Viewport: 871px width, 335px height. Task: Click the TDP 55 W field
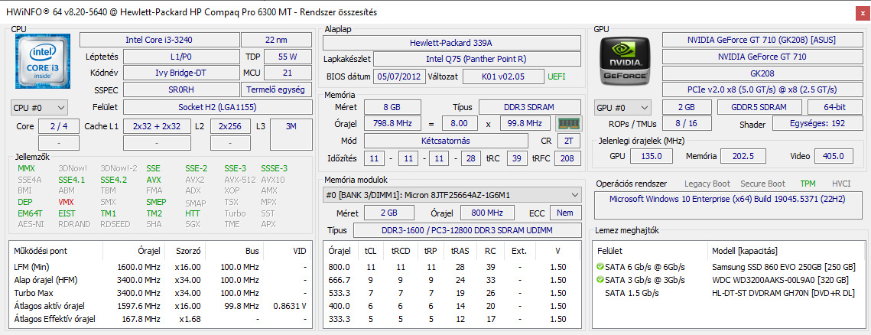tap(288, 57)
